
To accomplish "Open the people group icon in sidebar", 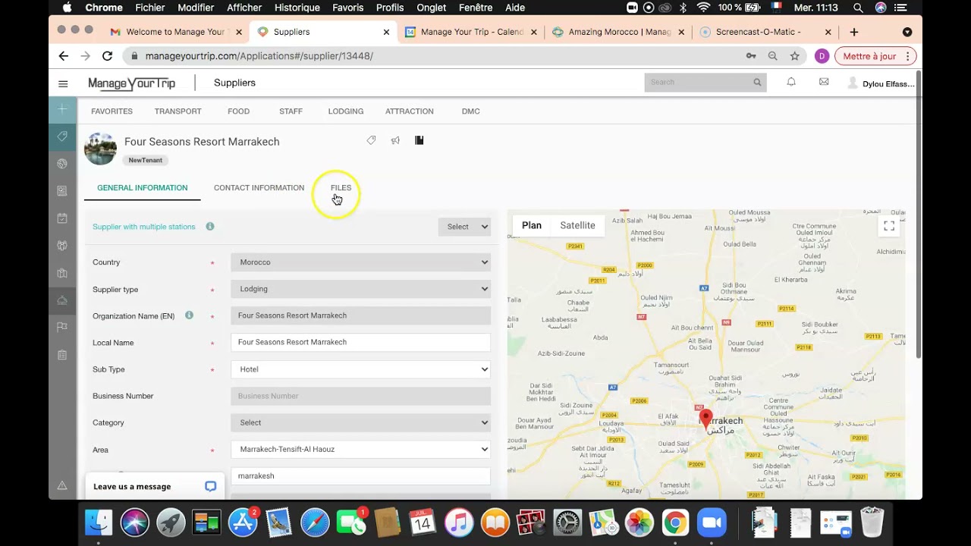I will coord(62,246).
